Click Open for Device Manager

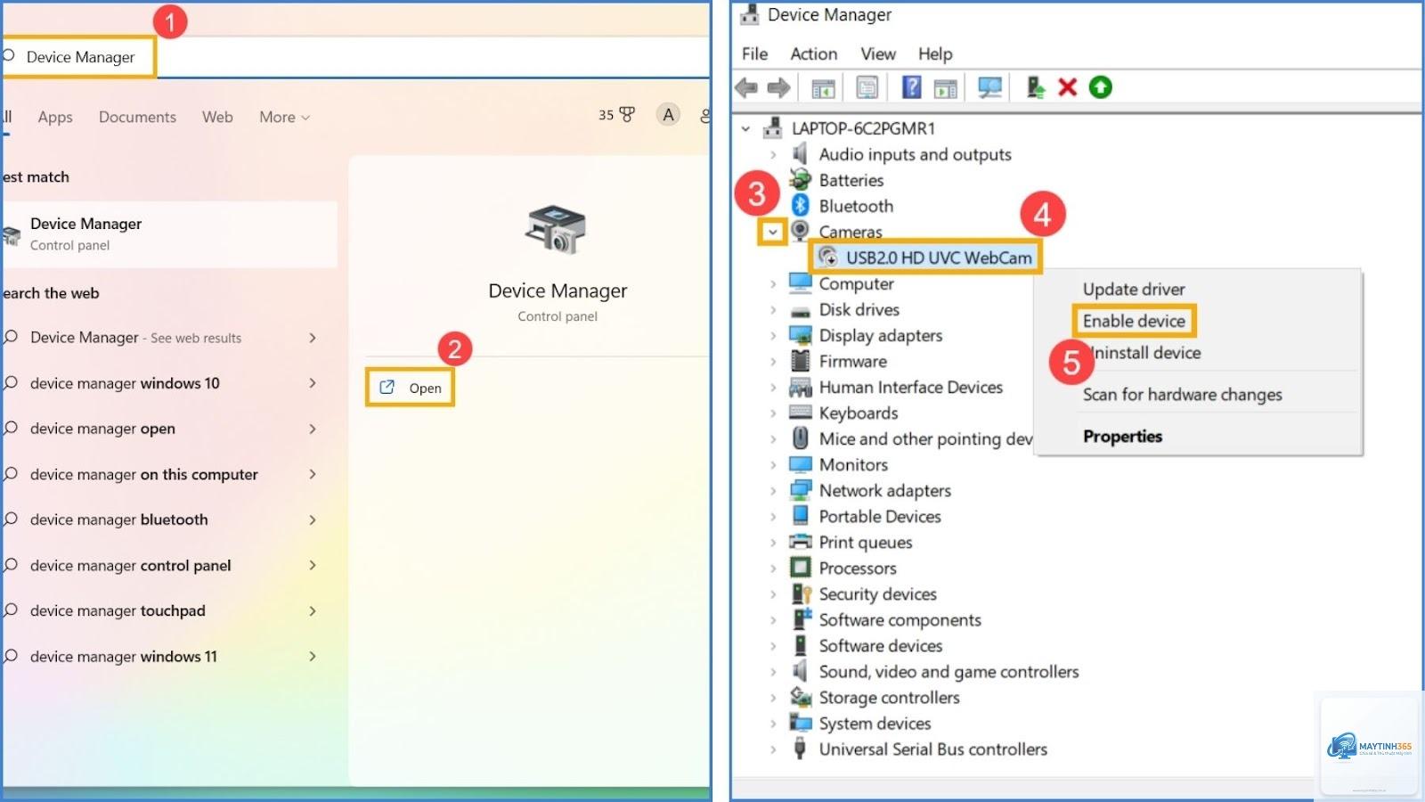tap(410, 388)
